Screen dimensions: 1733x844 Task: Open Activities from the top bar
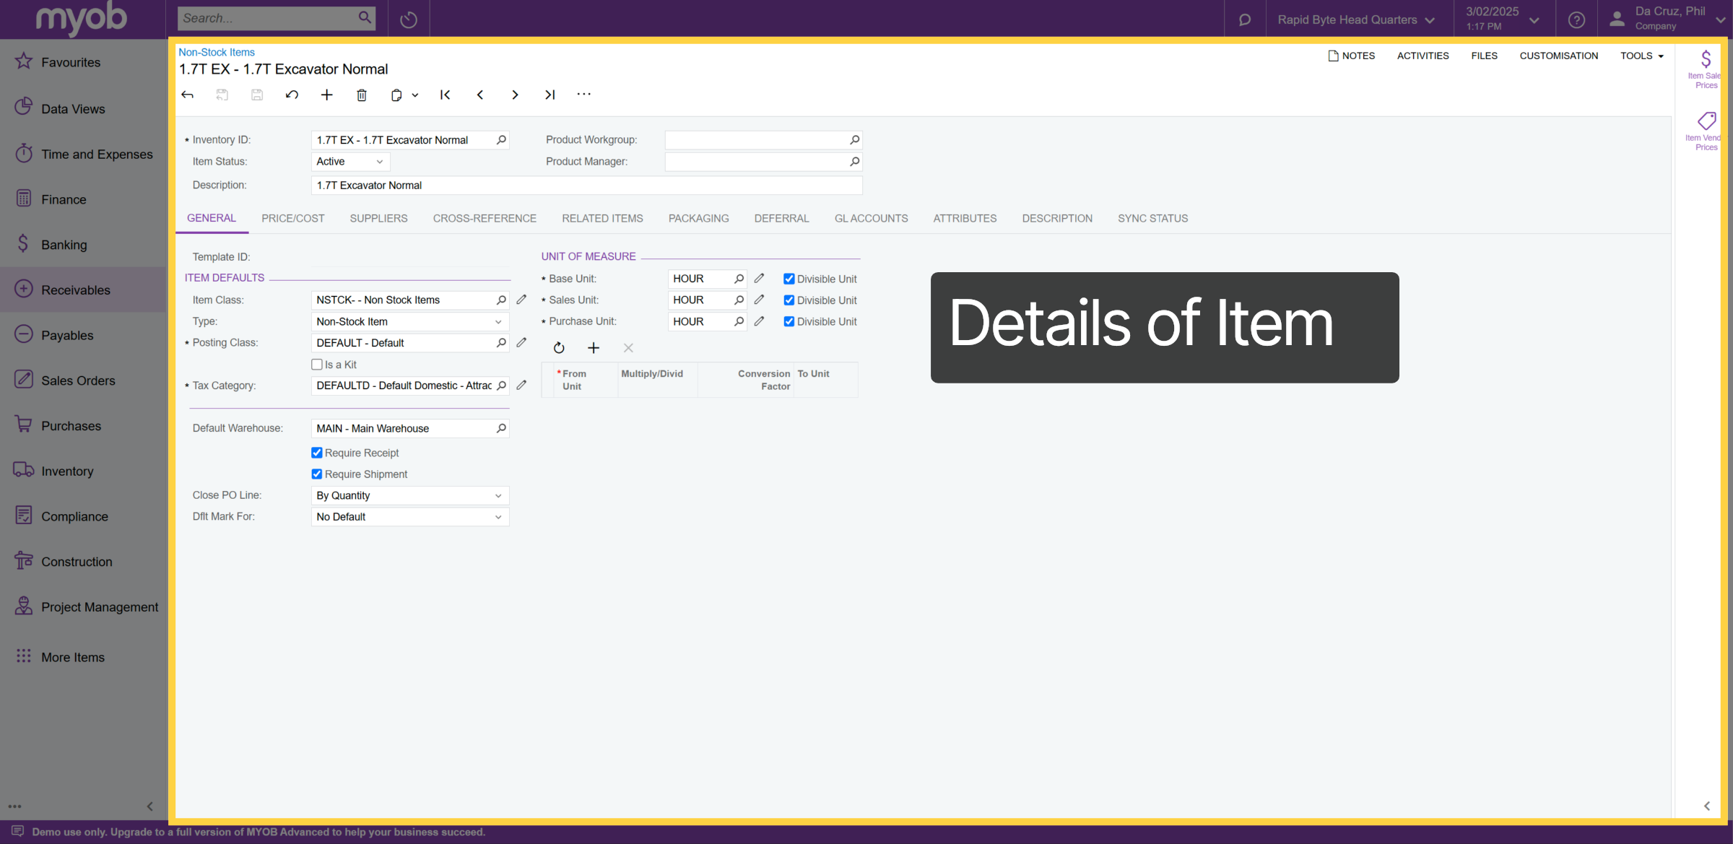point(1423,56)
